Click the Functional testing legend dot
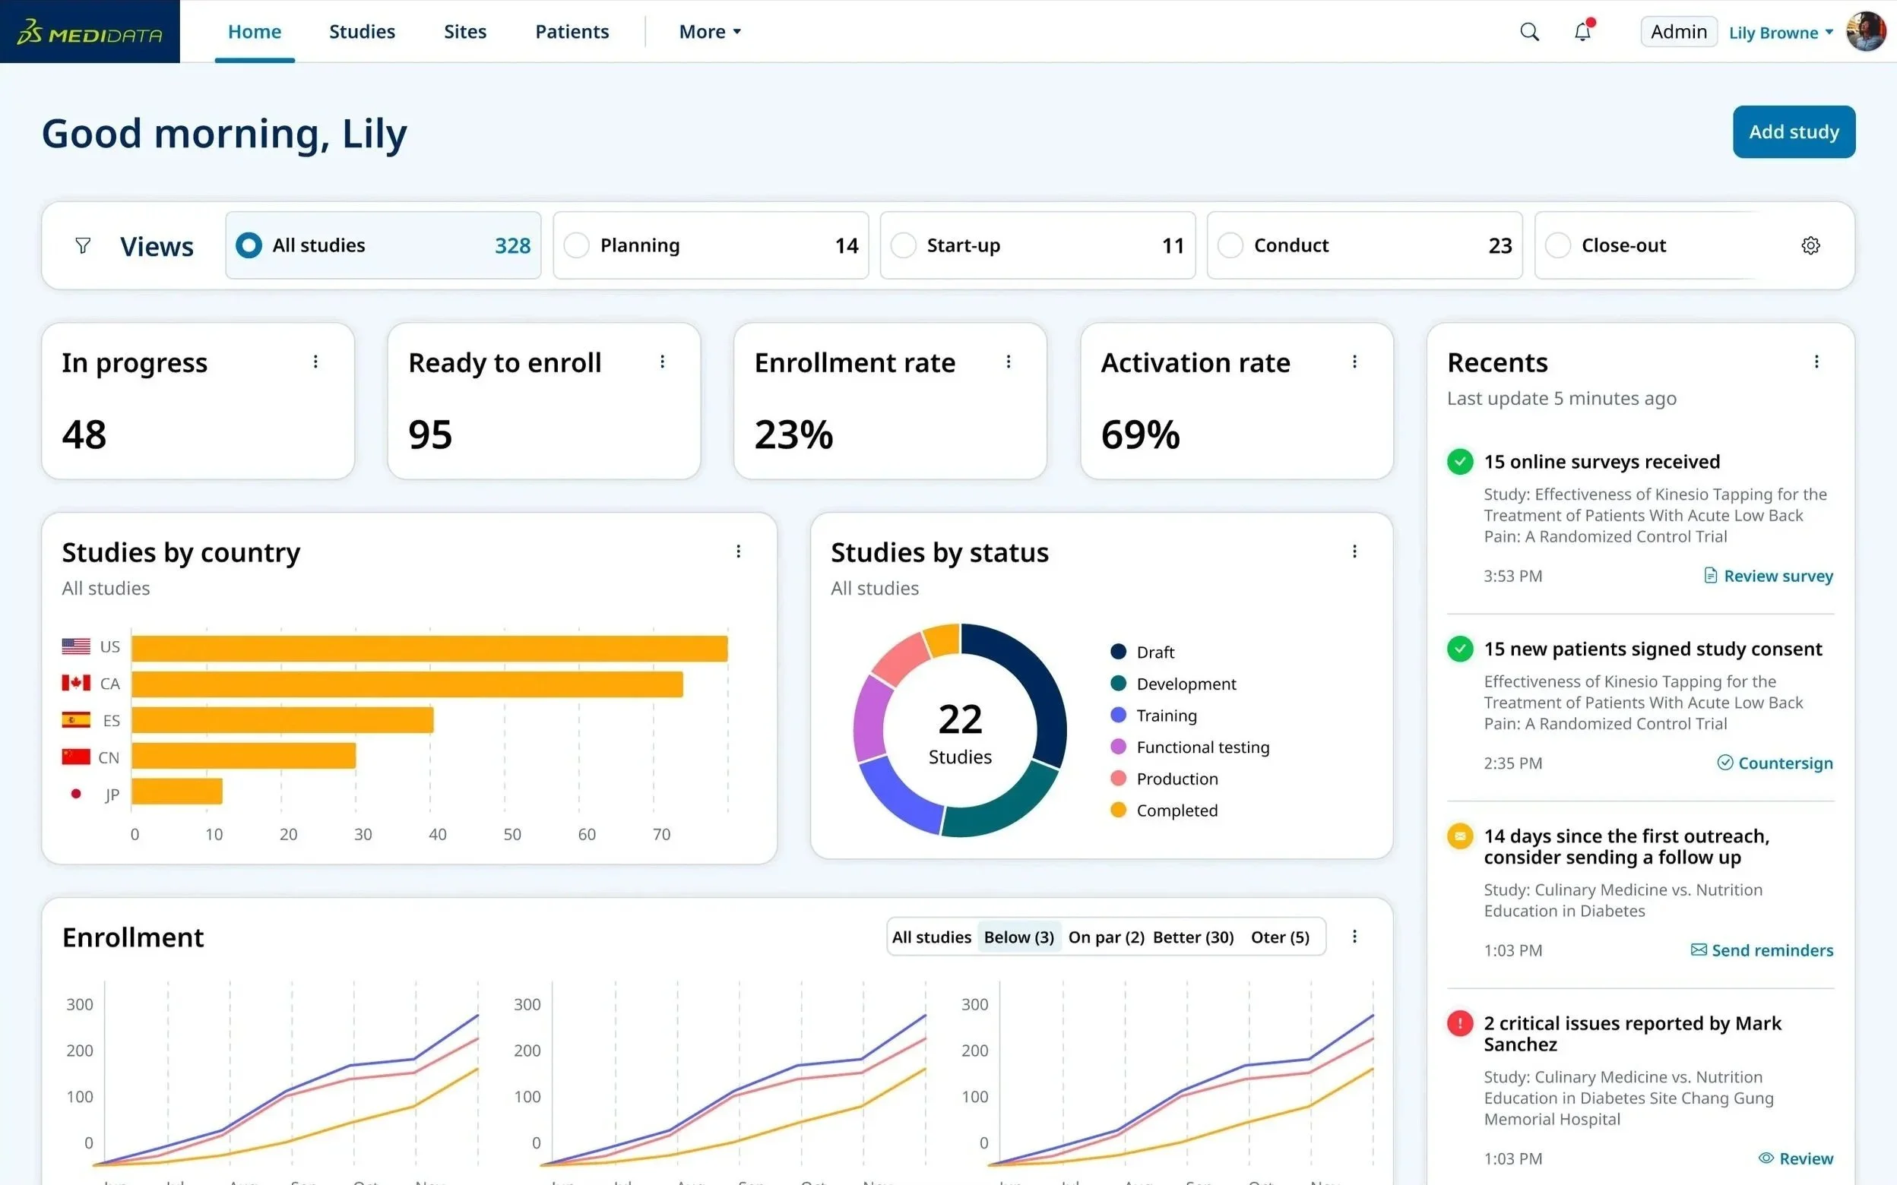 (x=1119, y=747)
